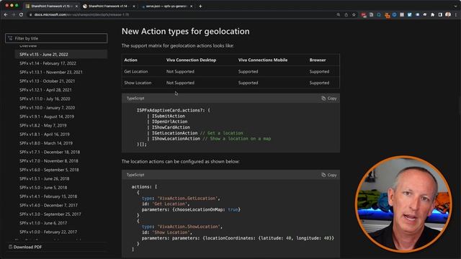461x259 pixels.
Task: Click the 'Get Location' table cell
Action: 136,71
